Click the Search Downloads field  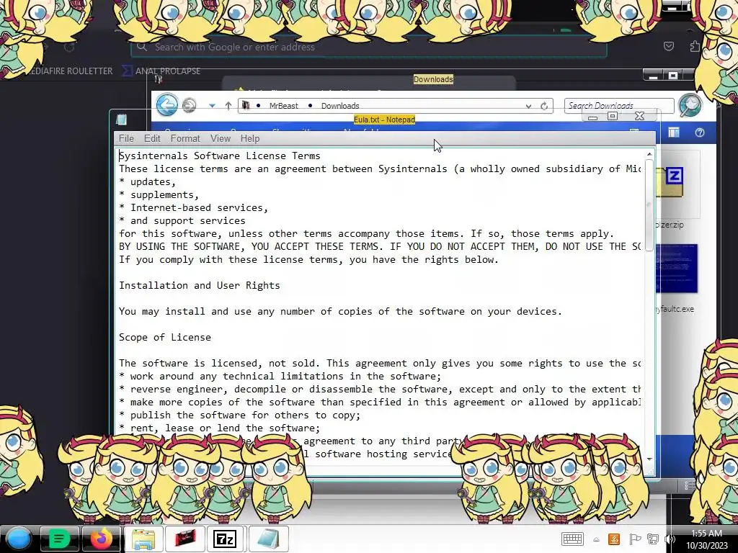(619, 105)
